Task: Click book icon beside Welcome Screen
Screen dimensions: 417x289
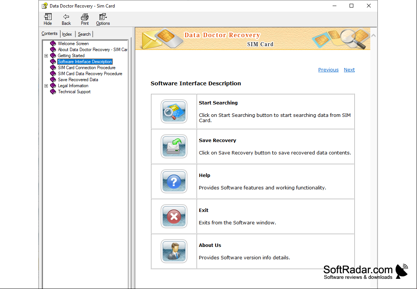Action: pos(53,44)
